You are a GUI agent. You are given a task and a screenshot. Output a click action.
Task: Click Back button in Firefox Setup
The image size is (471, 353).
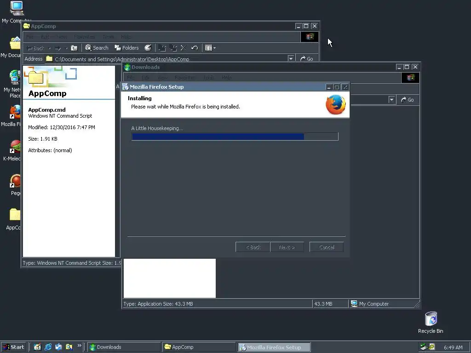253,247
